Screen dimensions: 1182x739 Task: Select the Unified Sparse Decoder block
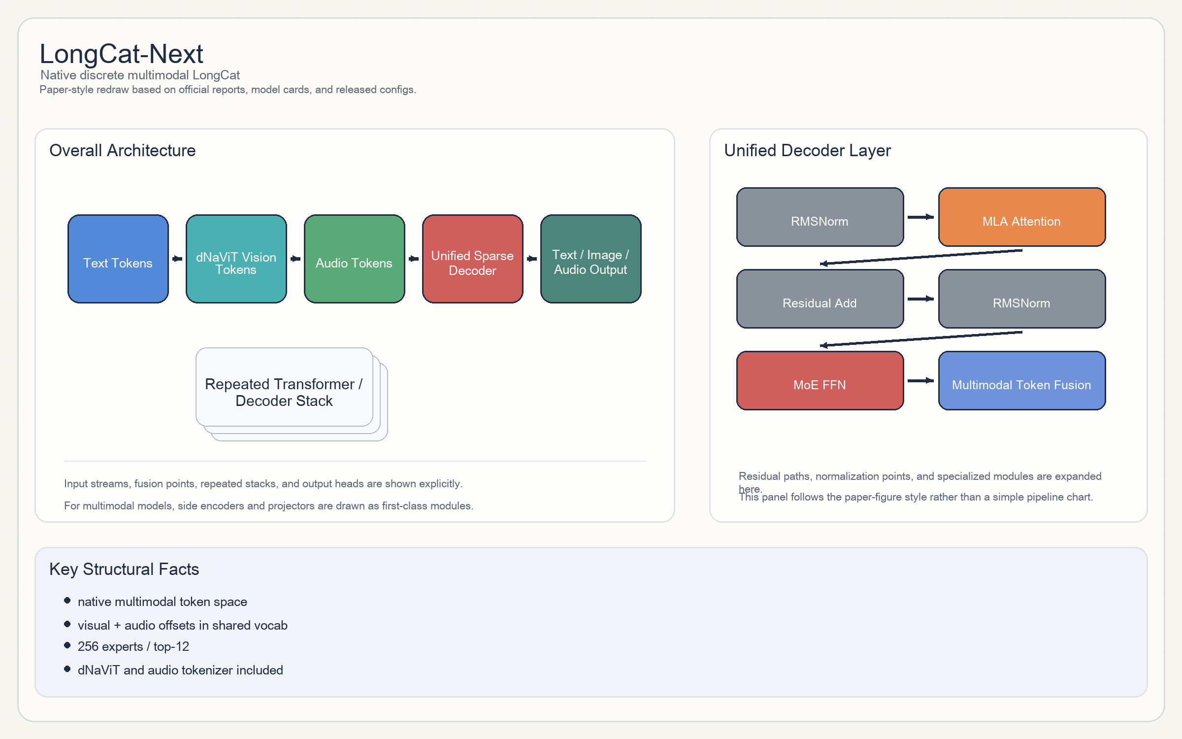pyautogui.click(x=473, y=259)
